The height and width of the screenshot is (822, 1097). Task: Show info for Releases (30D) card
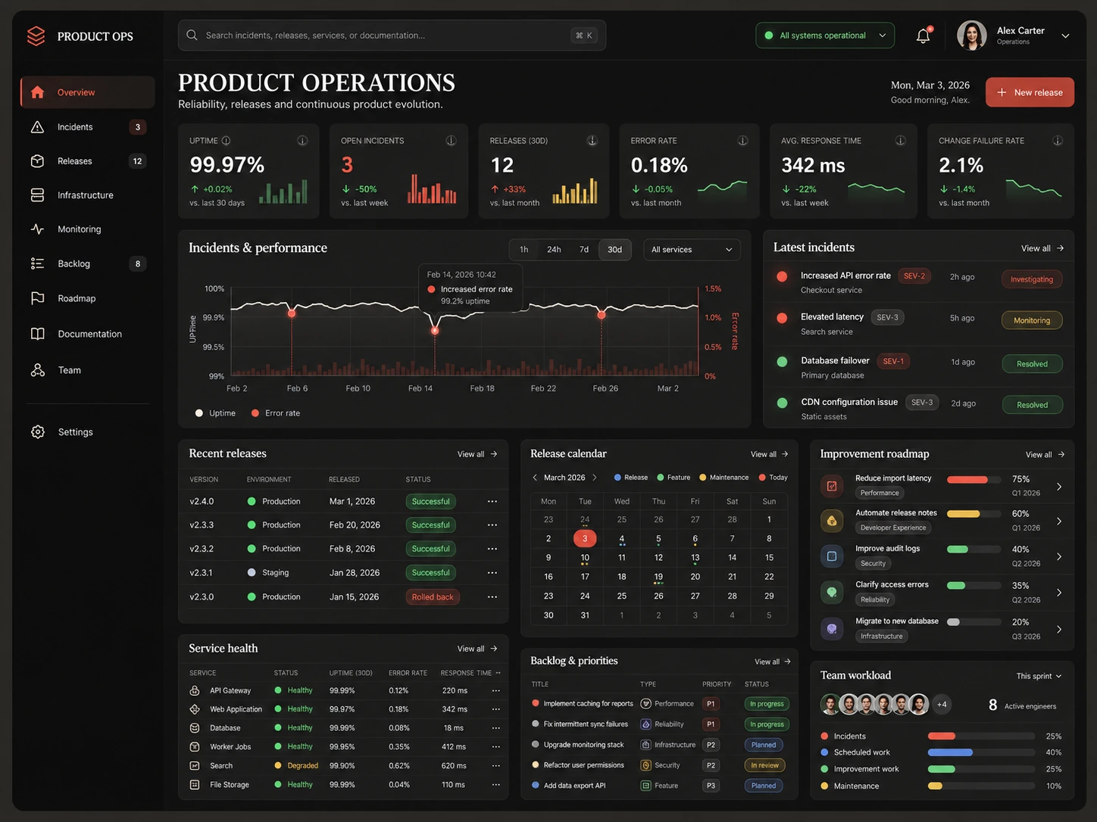click(x=592, y=141)
